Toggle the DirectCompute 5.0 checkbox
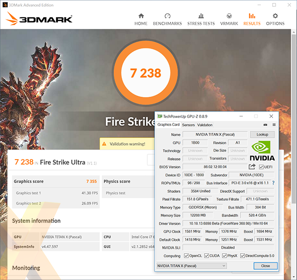 (x=242, y=256)
